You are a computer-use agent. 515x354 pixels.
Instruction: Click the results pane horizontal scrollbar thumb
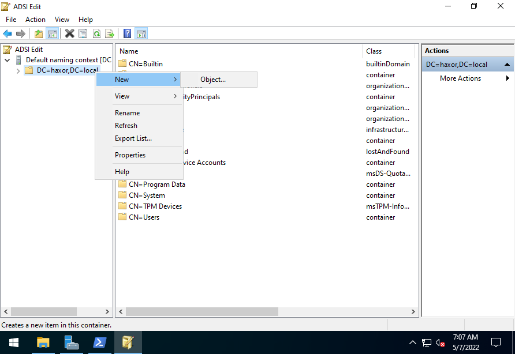tap(201, 312)
